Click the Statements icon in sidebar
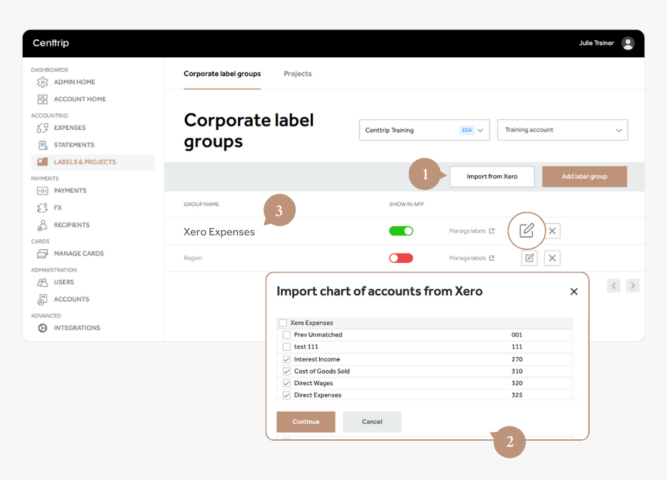This screenshot has height=480, width=667. tap(43, 145)
